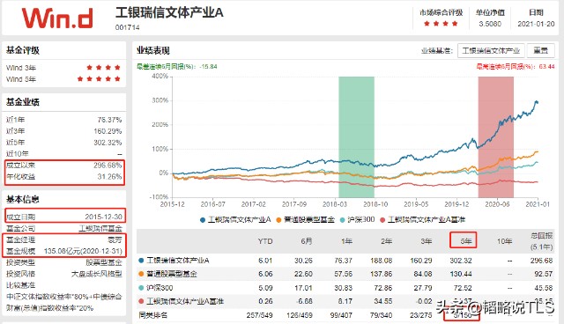Click the fund's 2年 return 188.08

click(x=382, y=261)
